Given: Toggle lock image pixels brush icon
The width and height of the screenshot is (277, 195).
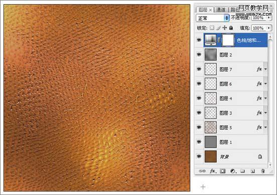Looking at the screenshot, I should [x=218, y=28].
